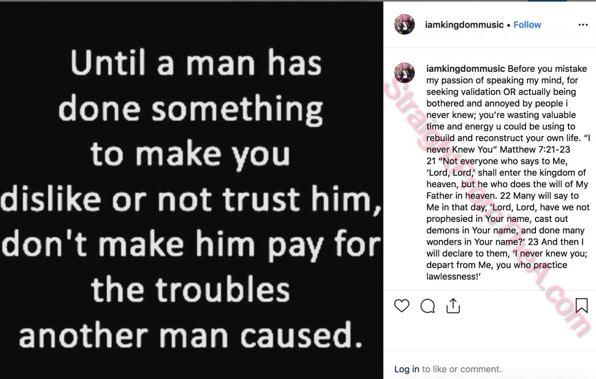Screen dimensions: 596x379
Task: Open the three-dot more options menu
Action: coord(583,25)
